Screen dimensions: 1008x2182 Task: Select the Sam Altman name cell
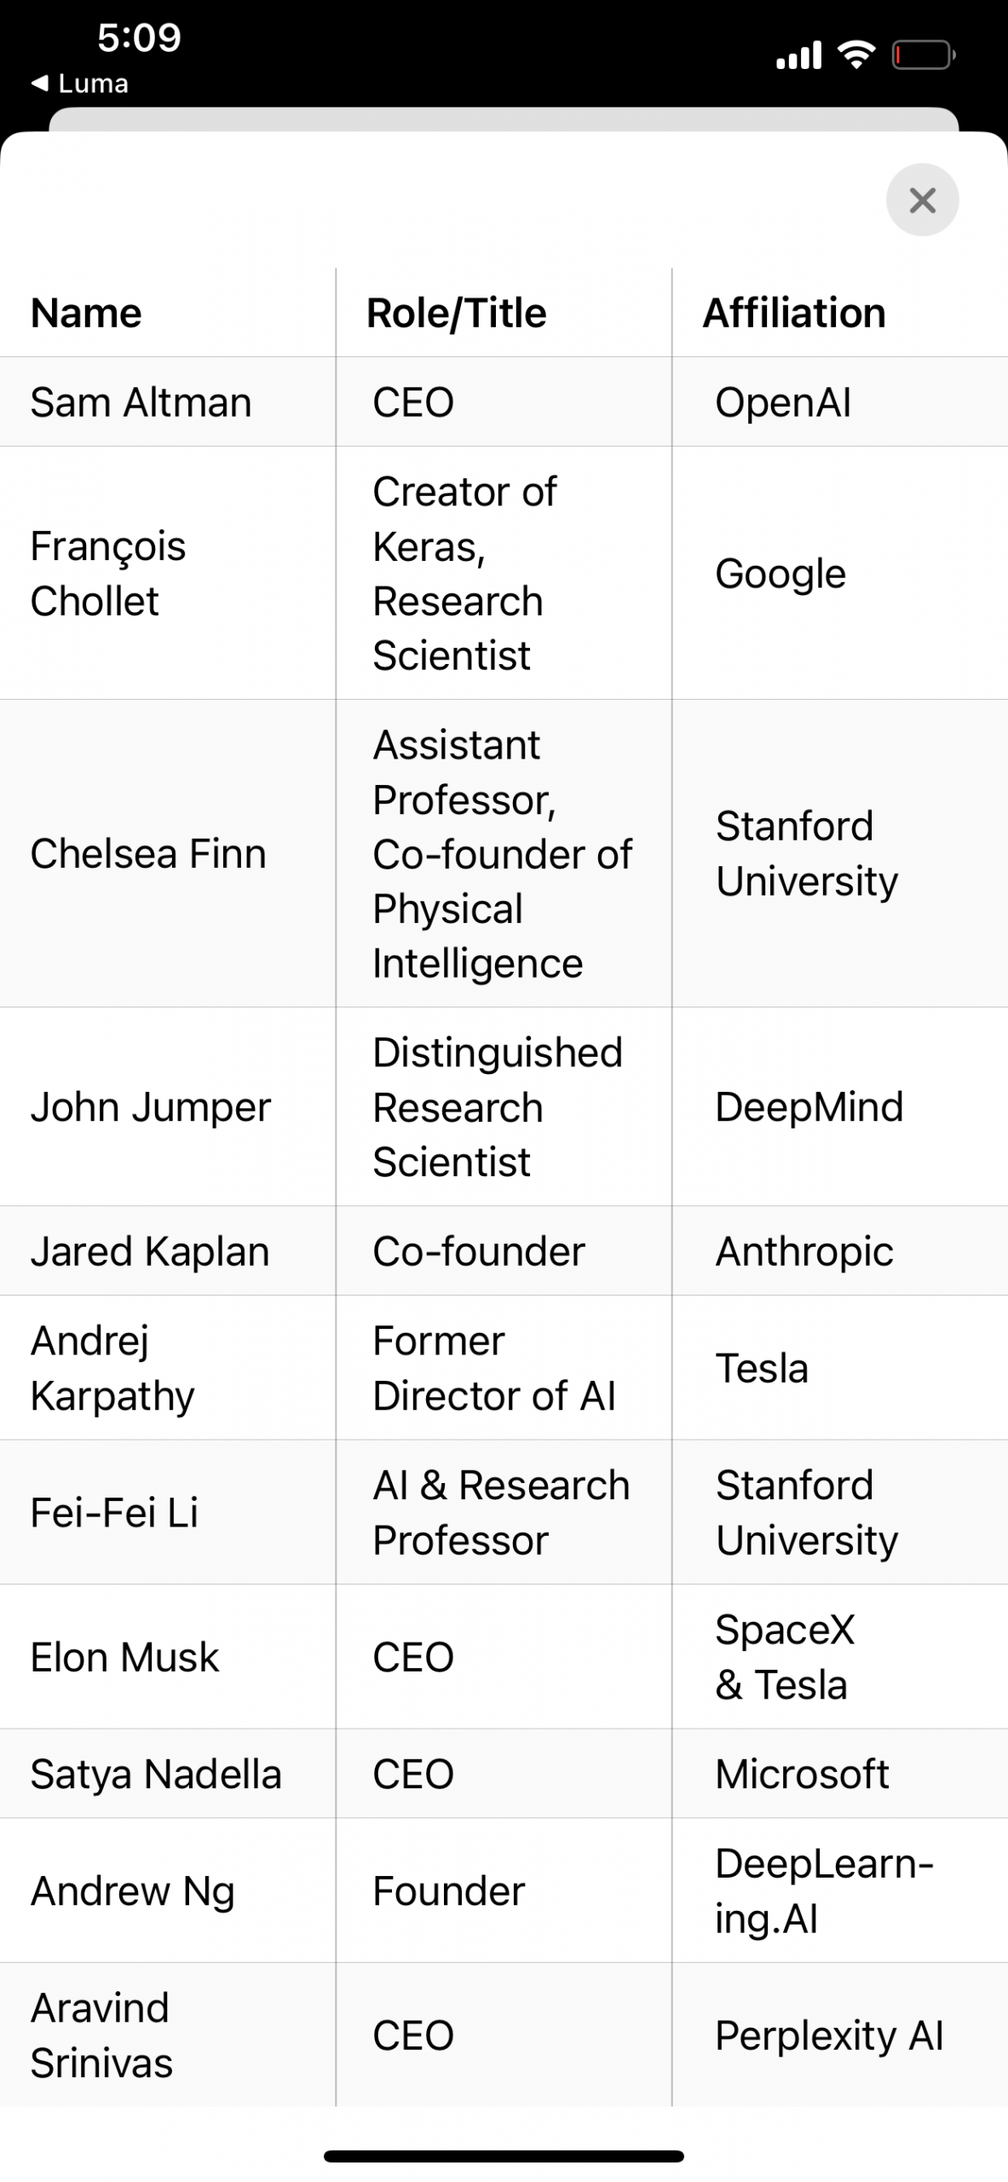pos(141,402)
